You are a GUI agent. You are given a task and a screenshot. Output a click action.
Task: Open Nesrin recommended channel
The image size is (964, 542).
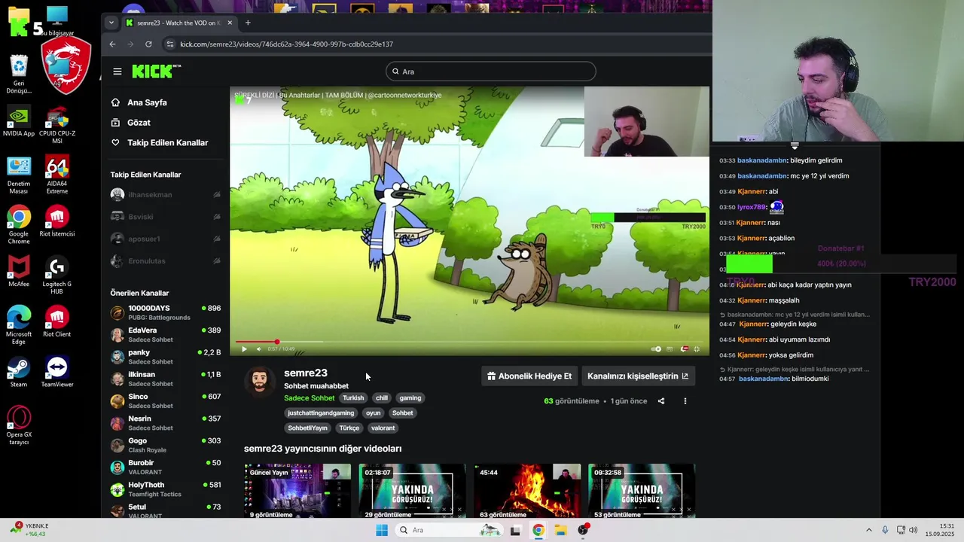click(x=166, y=423)
